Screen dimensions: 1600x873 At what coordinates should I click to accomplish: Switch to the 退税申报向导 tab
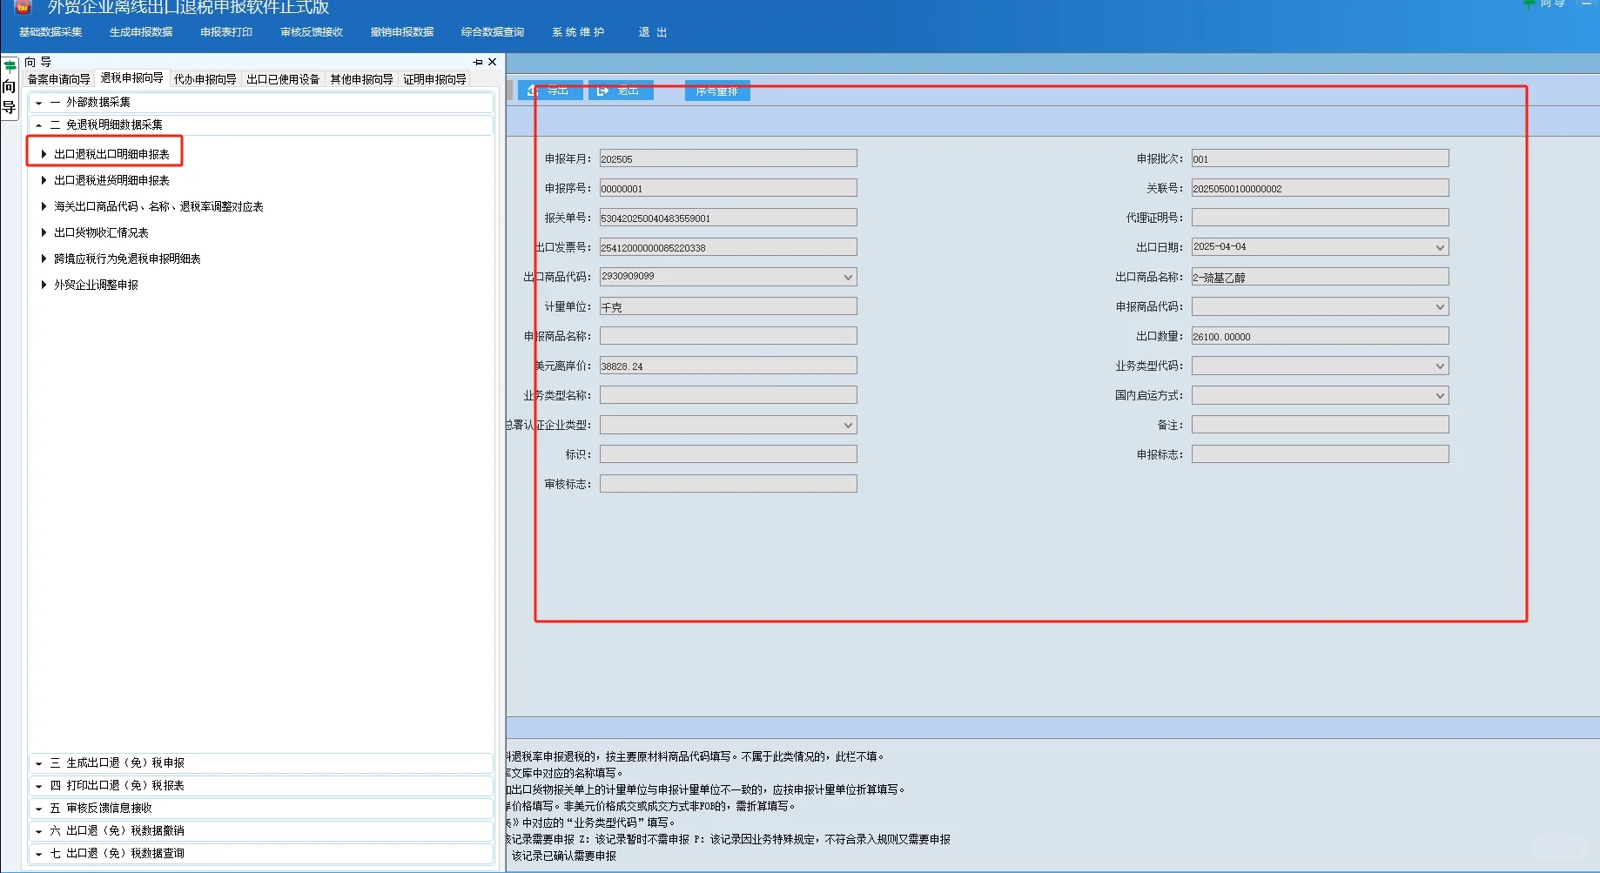click(132, 78)
